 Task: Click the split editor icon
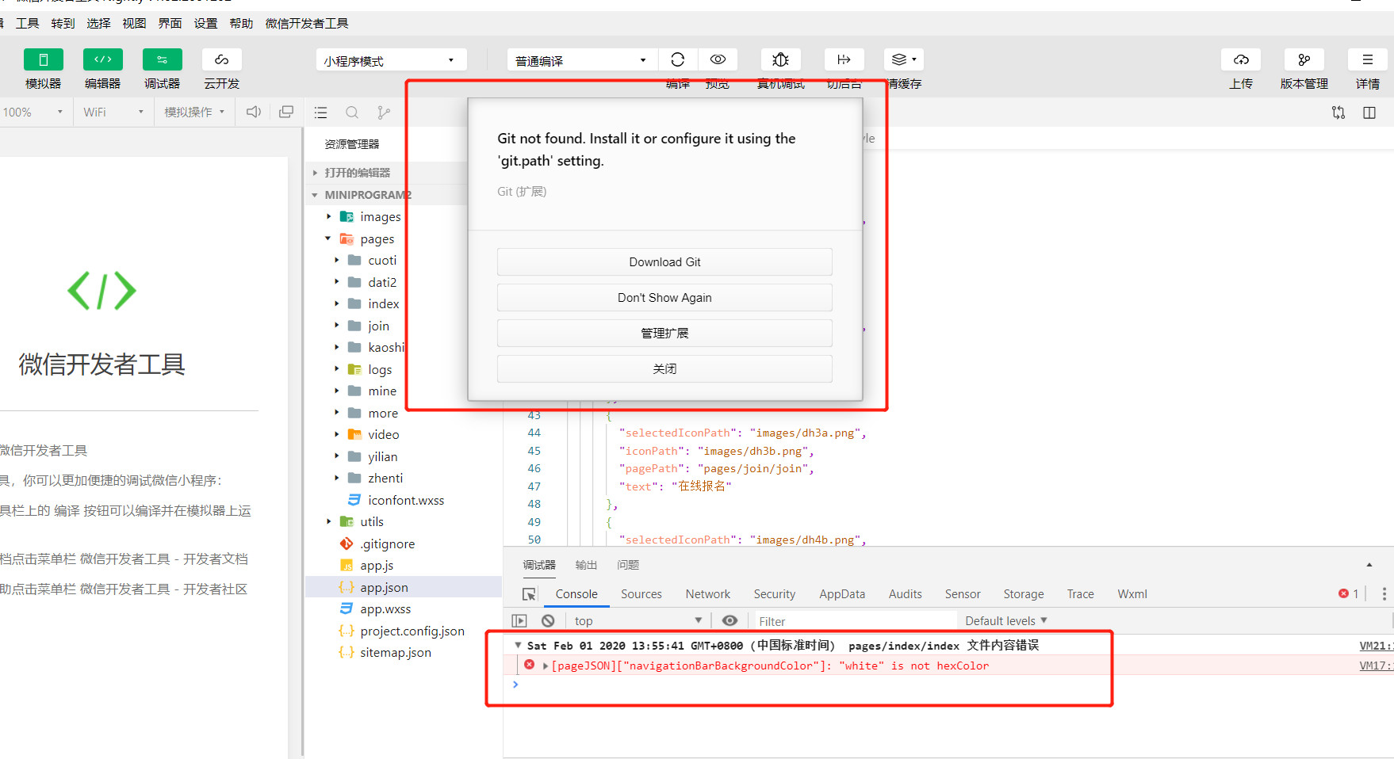pos(1369,113)
